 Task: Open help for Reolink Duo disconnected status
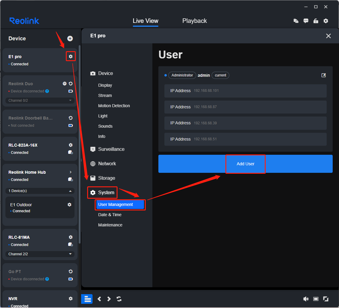point(47,91)
